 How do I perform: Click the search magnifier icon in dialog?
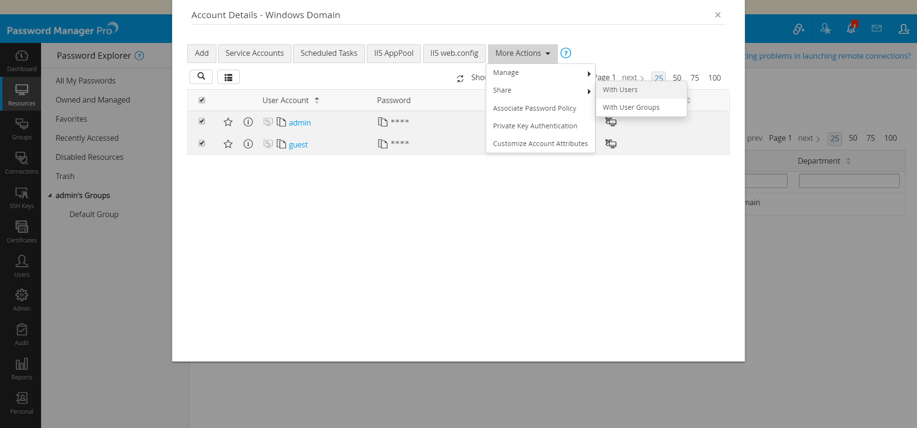201,76
